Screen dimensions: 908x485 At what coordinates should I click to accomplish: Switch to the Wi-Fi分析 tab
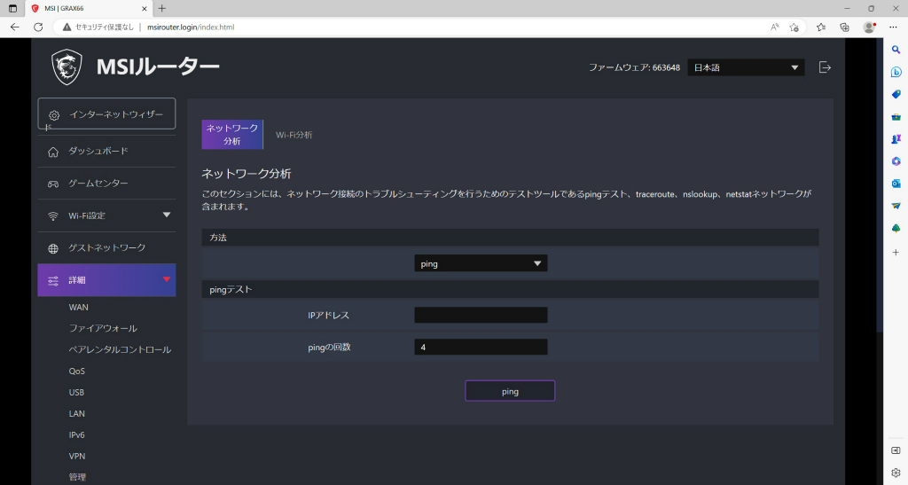[x=294, y=135]
